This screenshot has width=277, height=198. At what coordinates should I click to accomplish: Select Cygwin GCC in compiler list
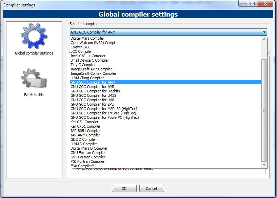coord(165,47)
